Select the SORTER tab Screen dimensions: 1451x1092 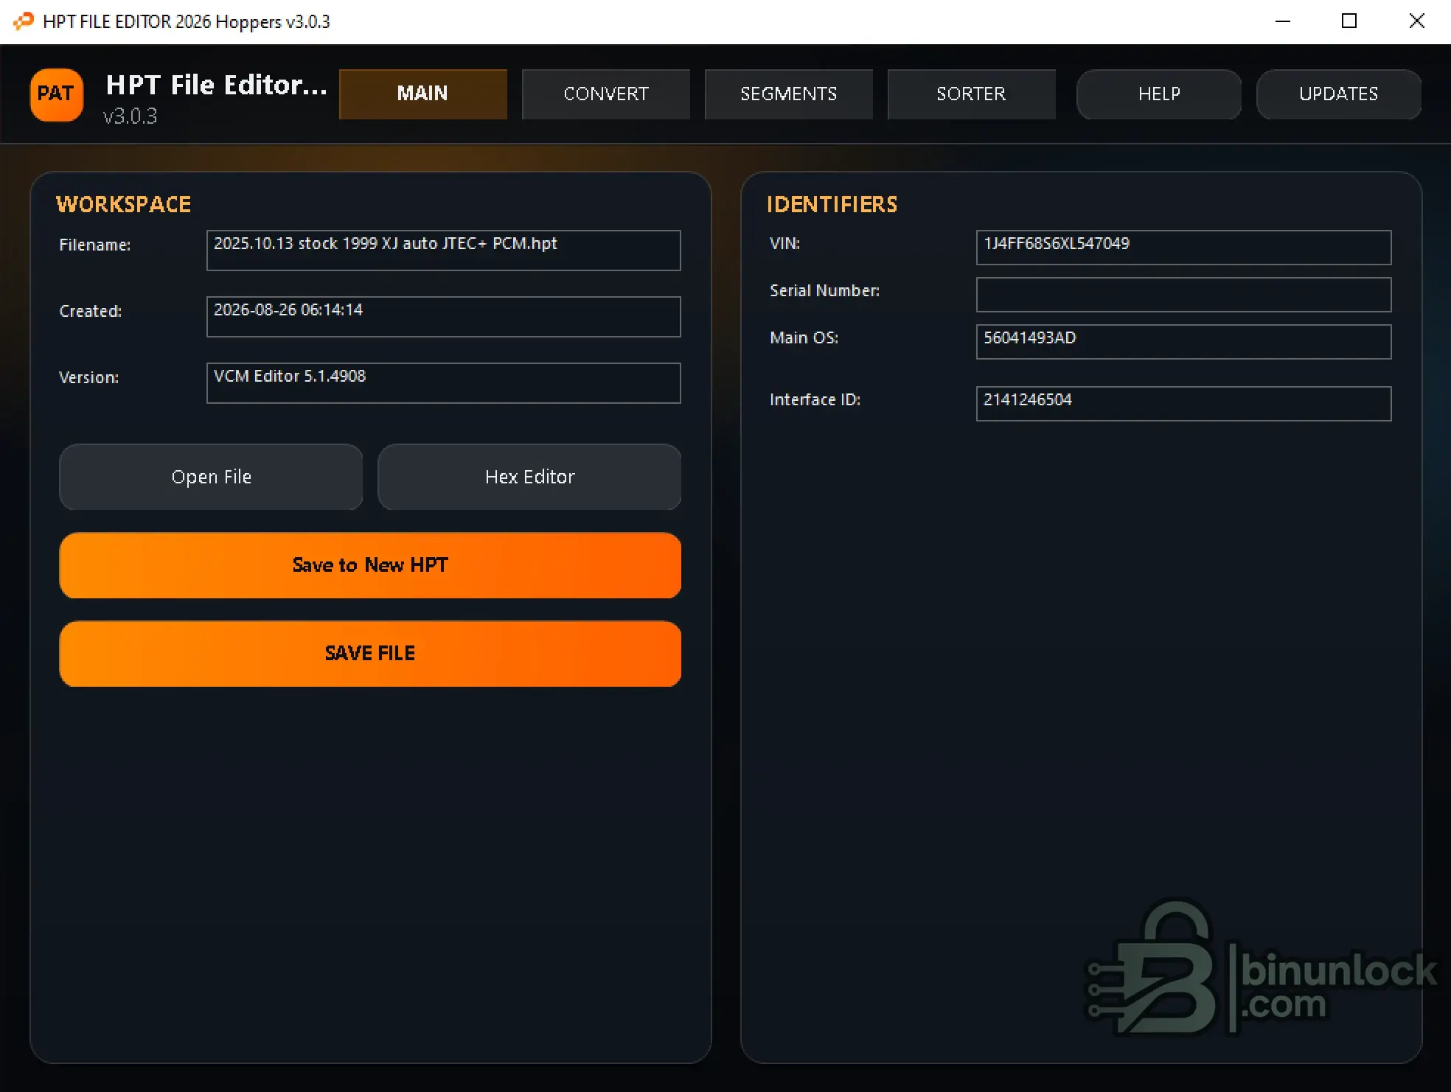point(971,94)
